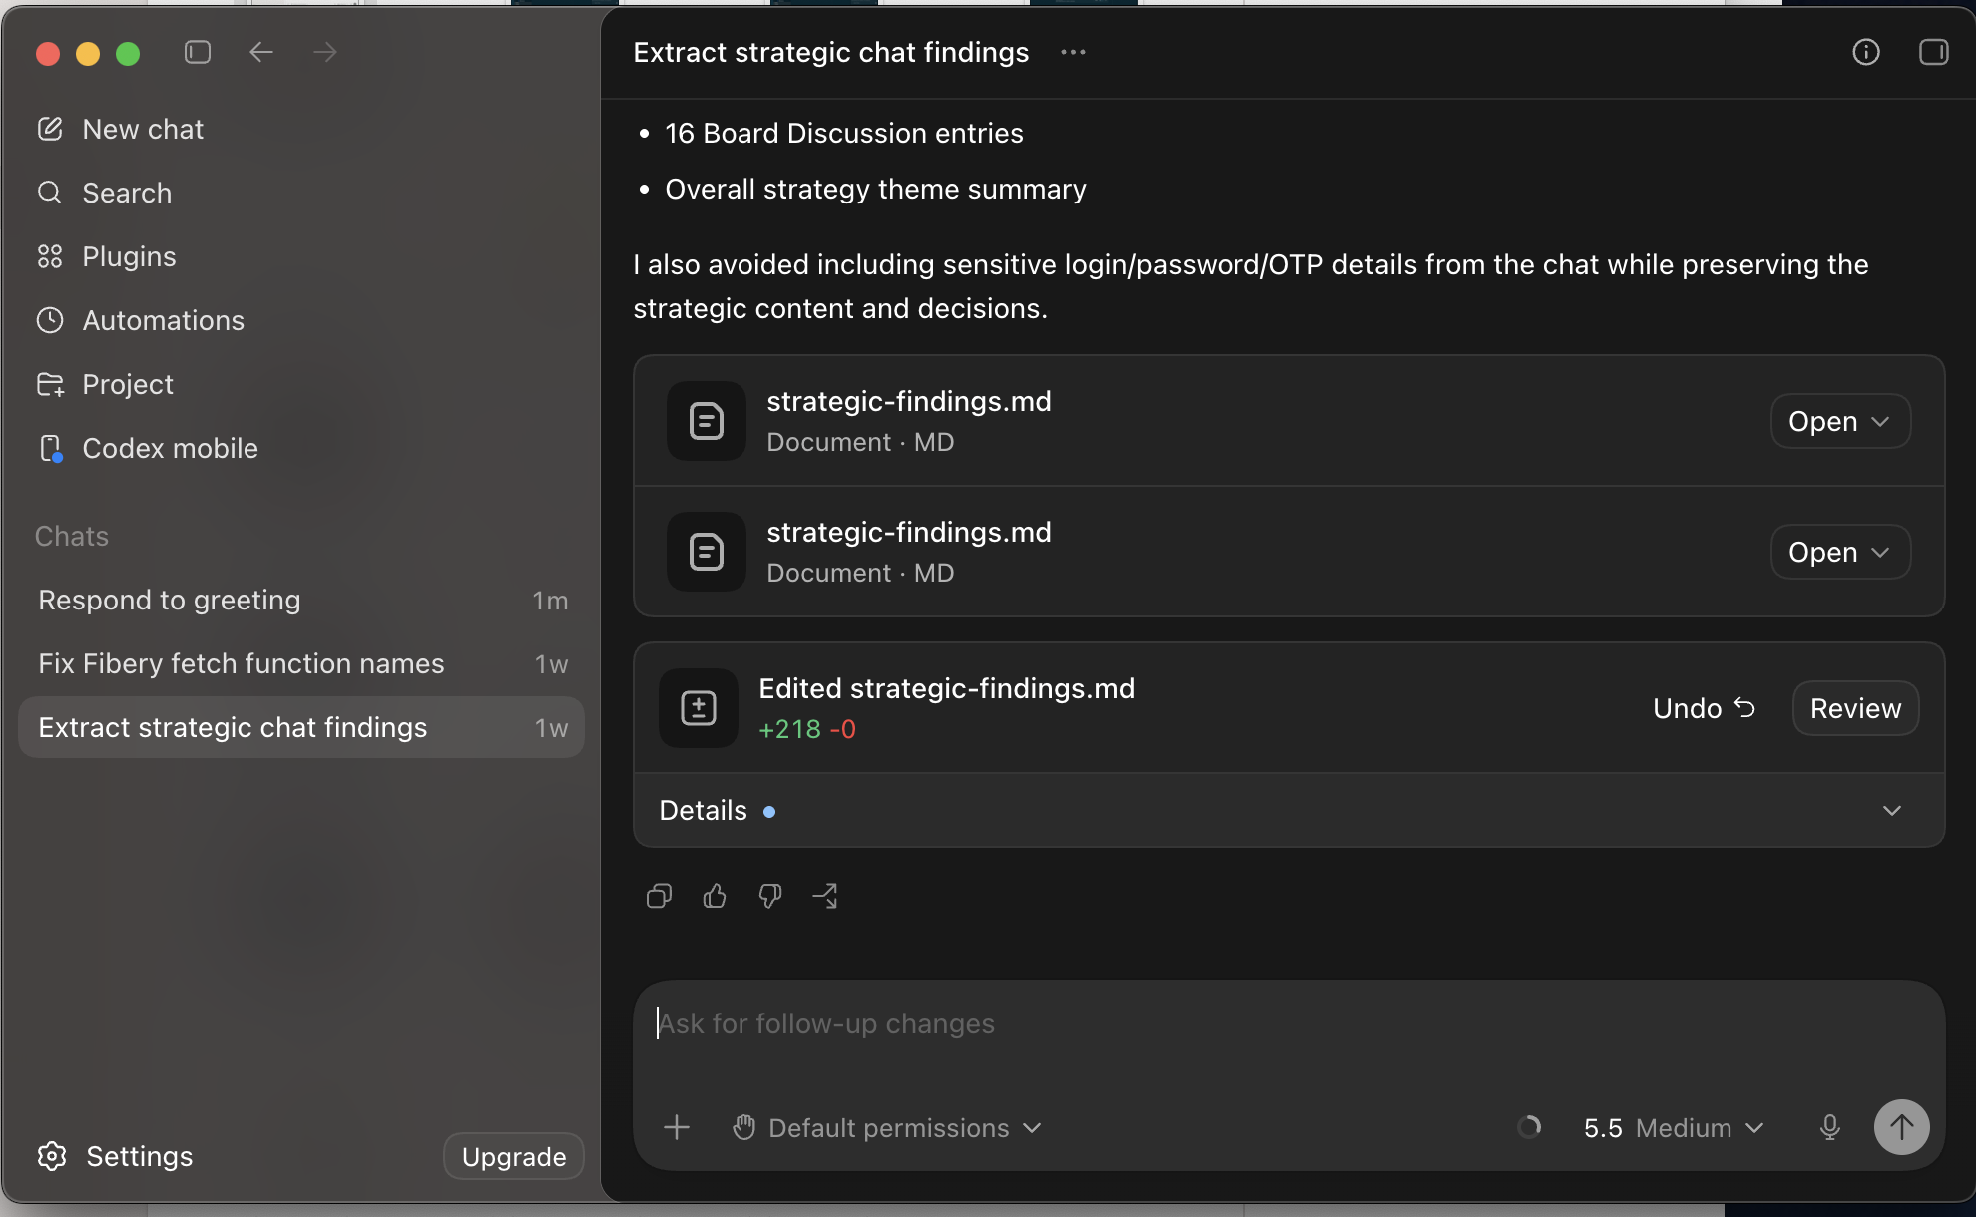This screenshot has height=1217, width=1976.
Task: Click the microphone dictation icon
Action: point(1829,1127)
